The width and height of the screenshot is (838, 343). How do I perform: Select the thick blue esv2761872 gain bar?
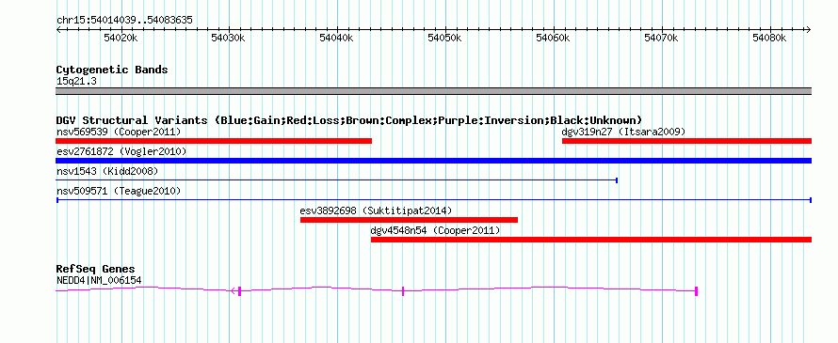coord(433,161)
